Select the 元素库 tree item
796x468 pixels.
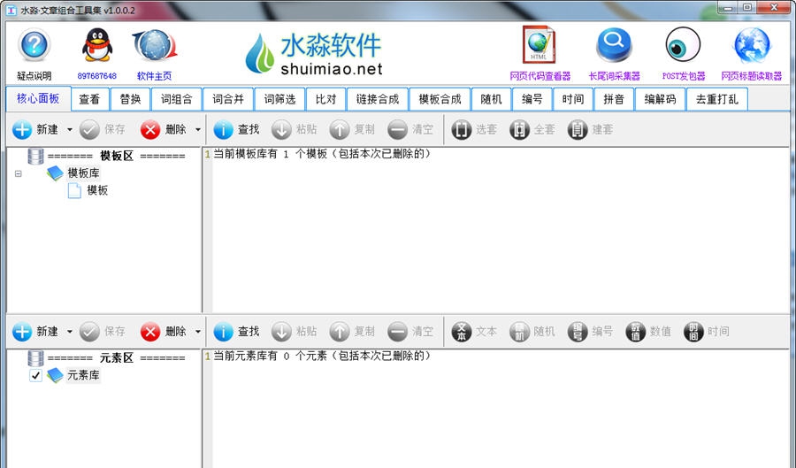(x=83, y=376)
